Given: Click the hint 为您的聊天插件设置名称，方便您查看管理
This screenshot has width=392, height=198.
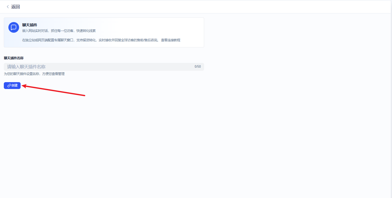Looking at the screenshot, I should click(34, 74).
